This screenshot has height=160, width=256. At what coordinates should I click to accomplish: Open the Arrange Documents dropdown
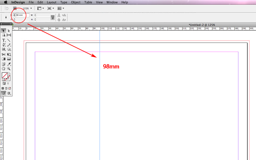pos(61,9)
